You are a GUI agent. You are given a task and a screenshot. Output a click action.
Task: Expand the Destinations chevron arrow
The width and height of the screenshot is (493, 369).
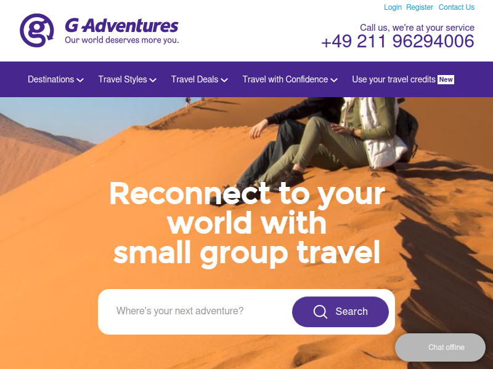pos(80,81)
